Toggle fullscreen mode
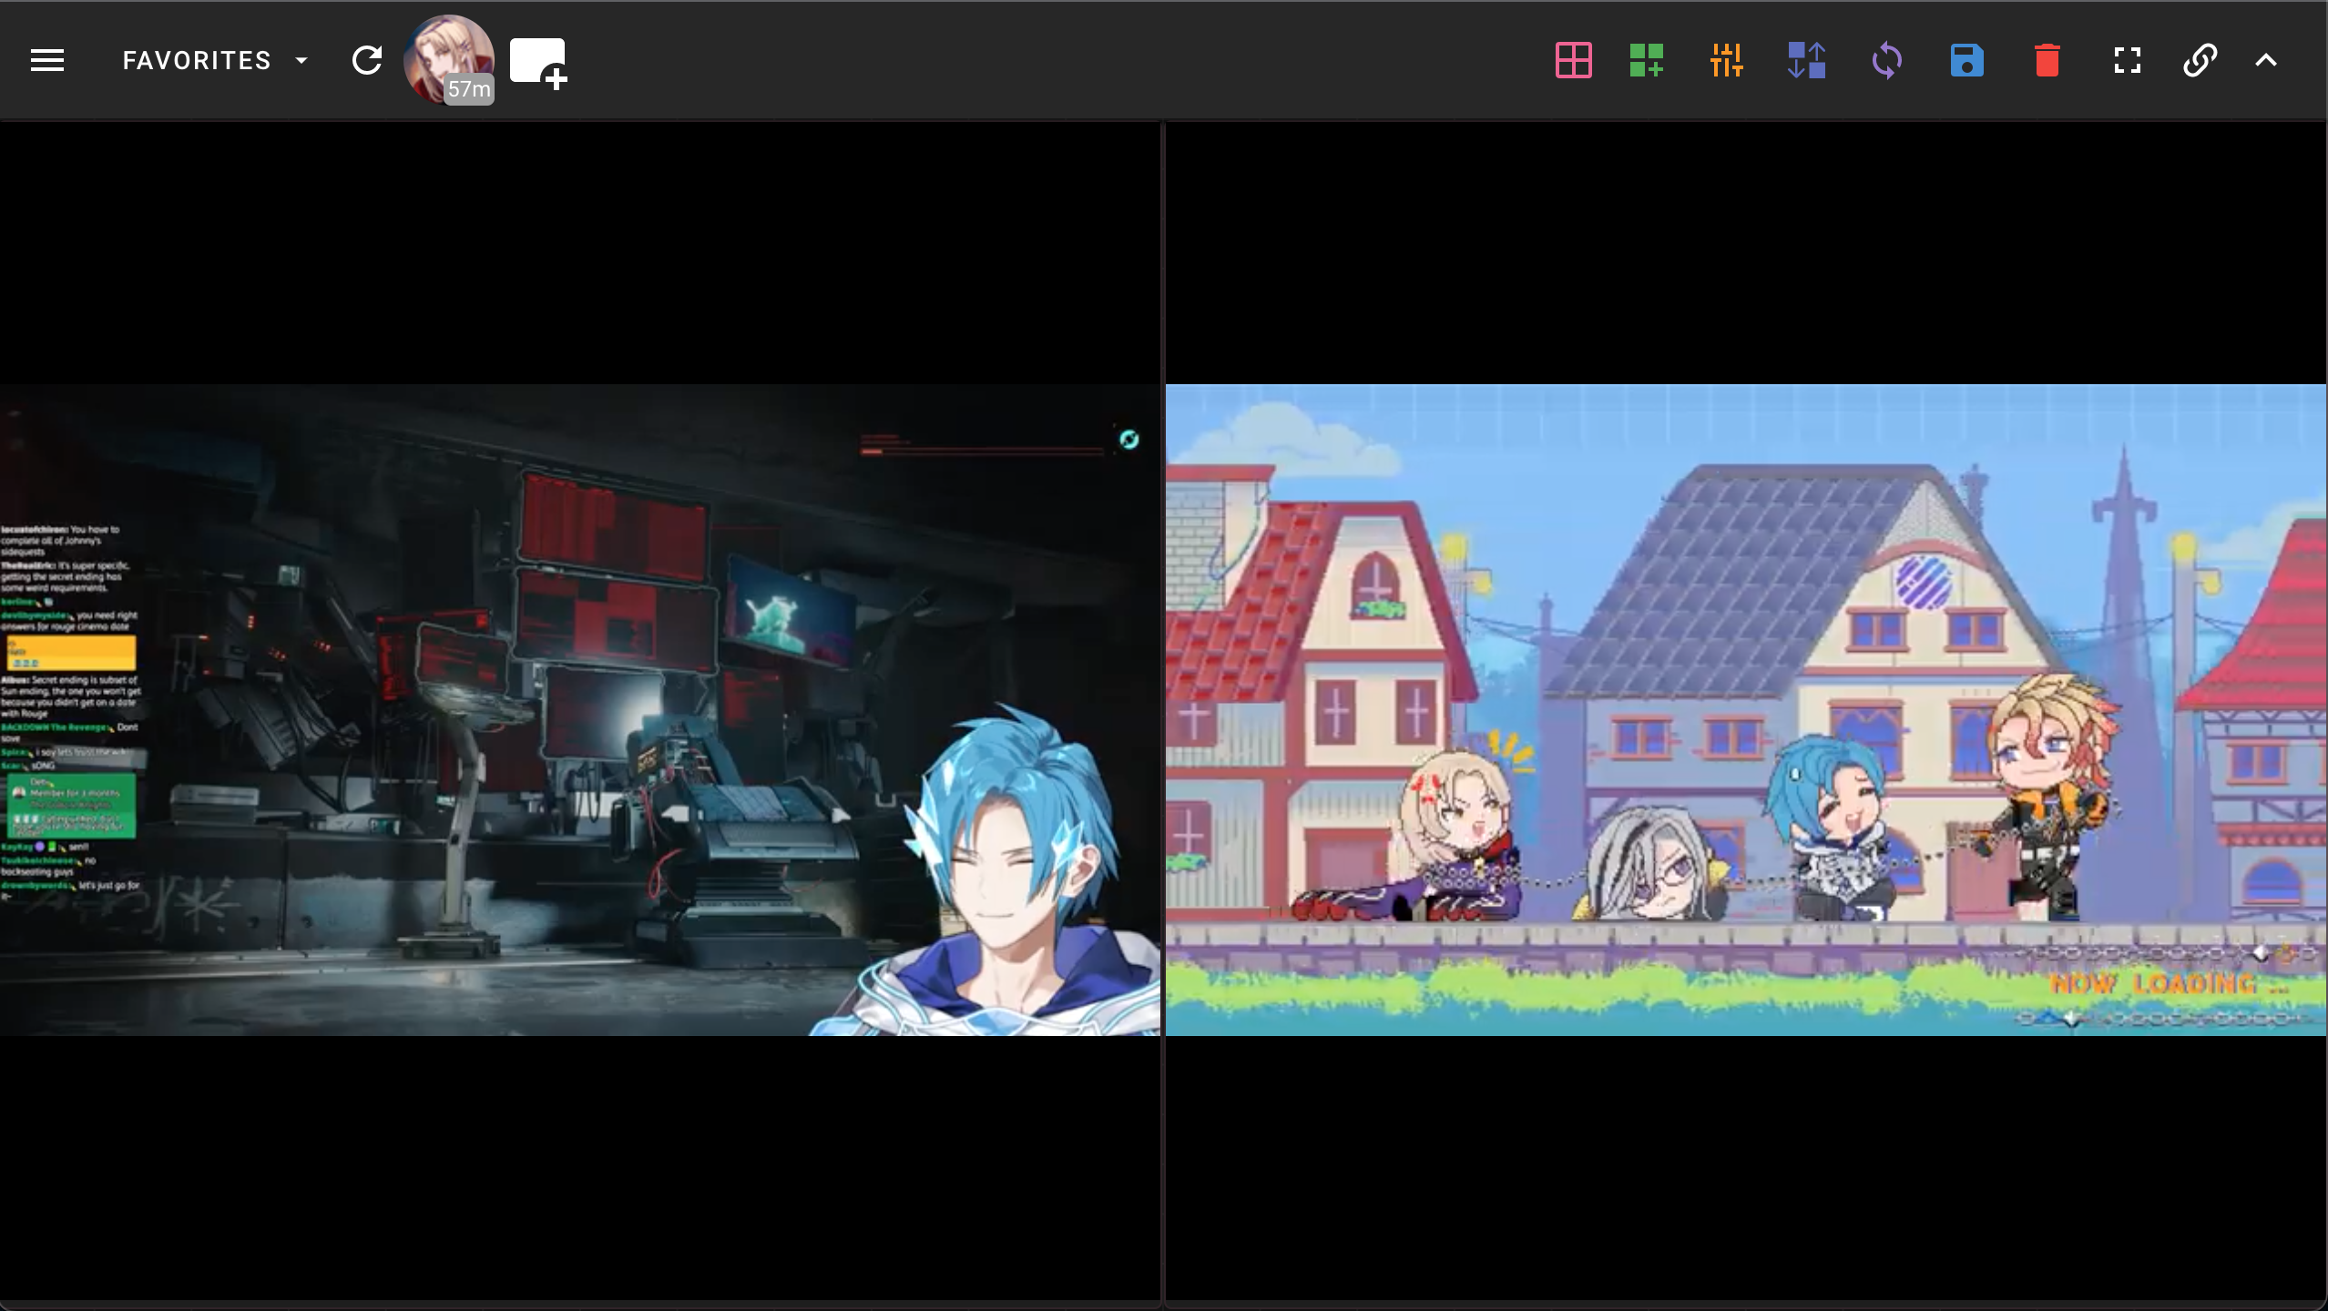The height and width of the screenshot is (1311, 2328). pos(2127,61)
